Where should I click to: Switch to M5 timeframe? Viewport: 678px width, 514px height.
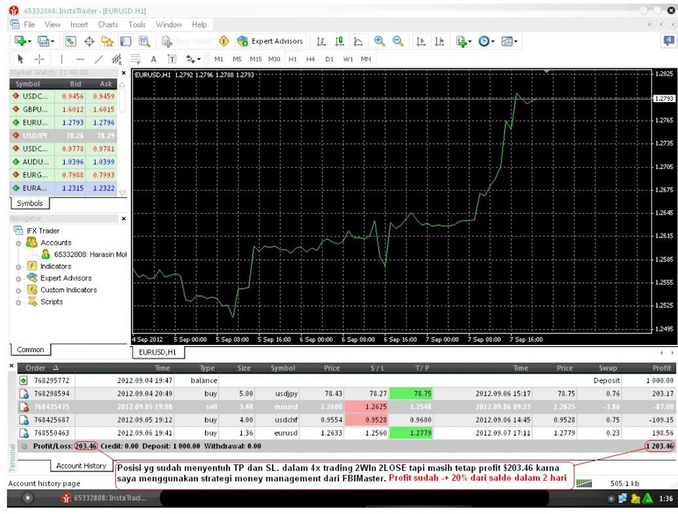point(237,59)
